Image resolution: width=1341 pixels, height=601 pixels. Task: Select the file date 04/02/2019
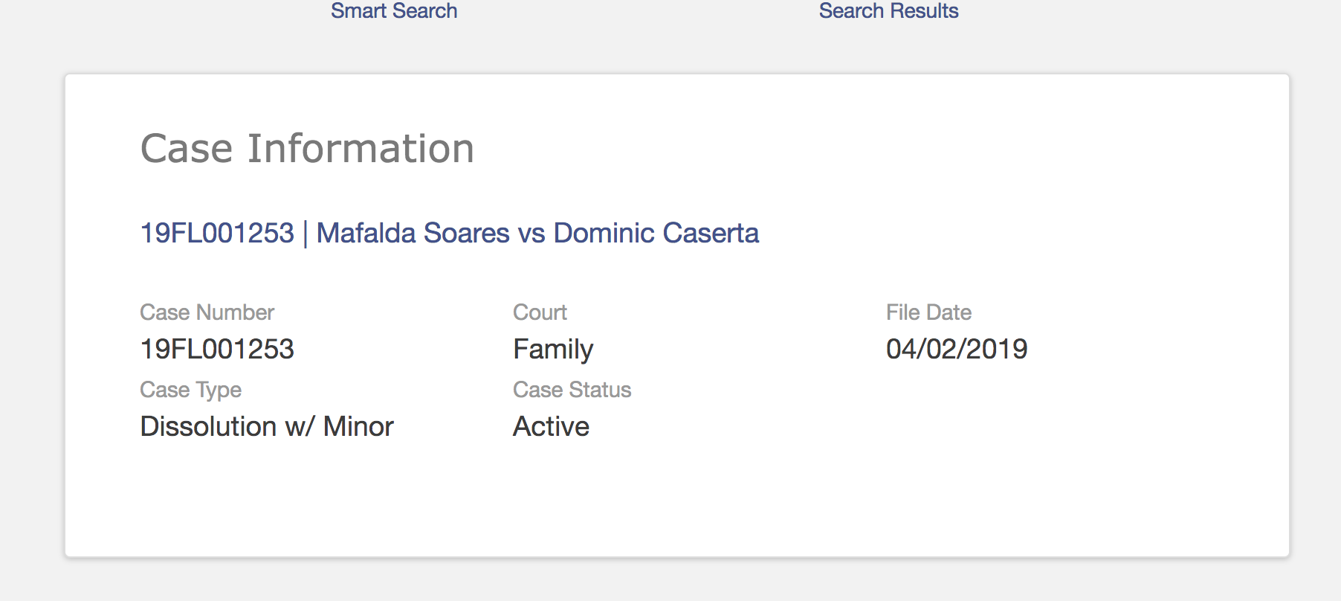957,349
